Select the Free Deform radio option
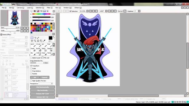The image size is (189, 106). (31, 71)
